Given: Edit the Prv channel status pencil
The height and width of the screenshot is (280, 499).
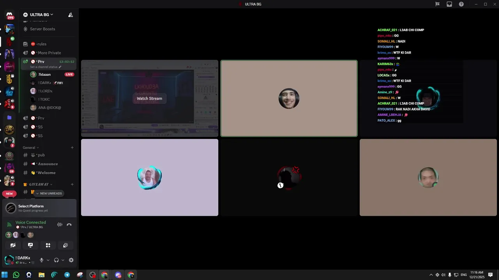Looking at the screenshot, I should [60, 67].
